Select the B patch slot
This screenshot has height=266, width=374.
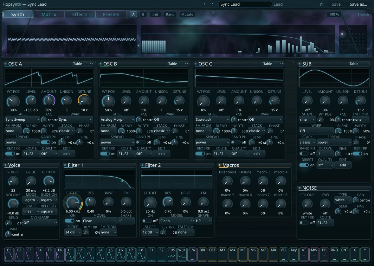(143, 14)
